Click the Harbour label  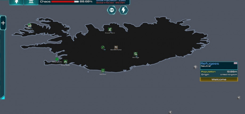pyautogui.click(x=103, y=74)
